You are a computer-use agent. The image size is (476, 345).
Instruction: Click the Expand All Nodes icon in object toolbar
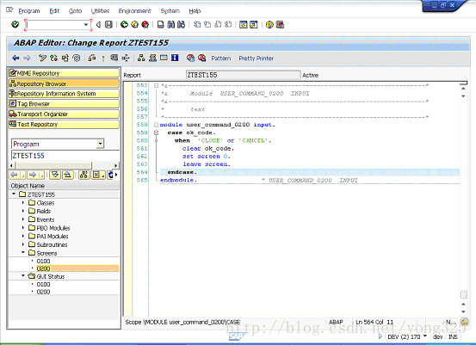click(x=55, y=175)
